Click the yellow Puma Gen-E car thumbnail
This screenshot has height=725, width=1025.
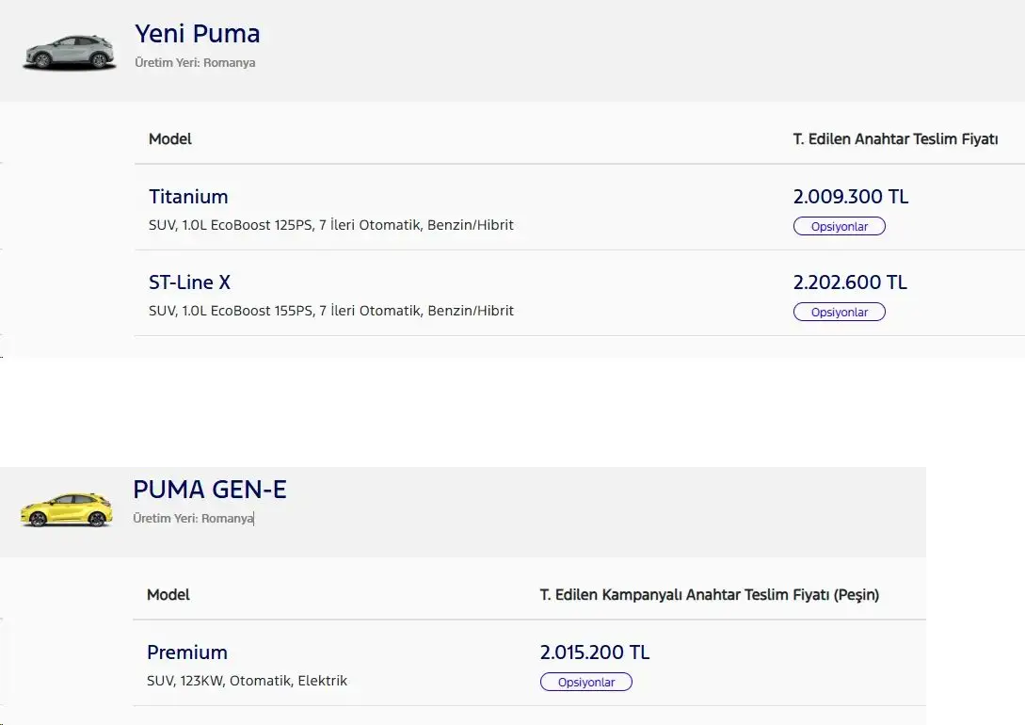(x=67, y=509)
